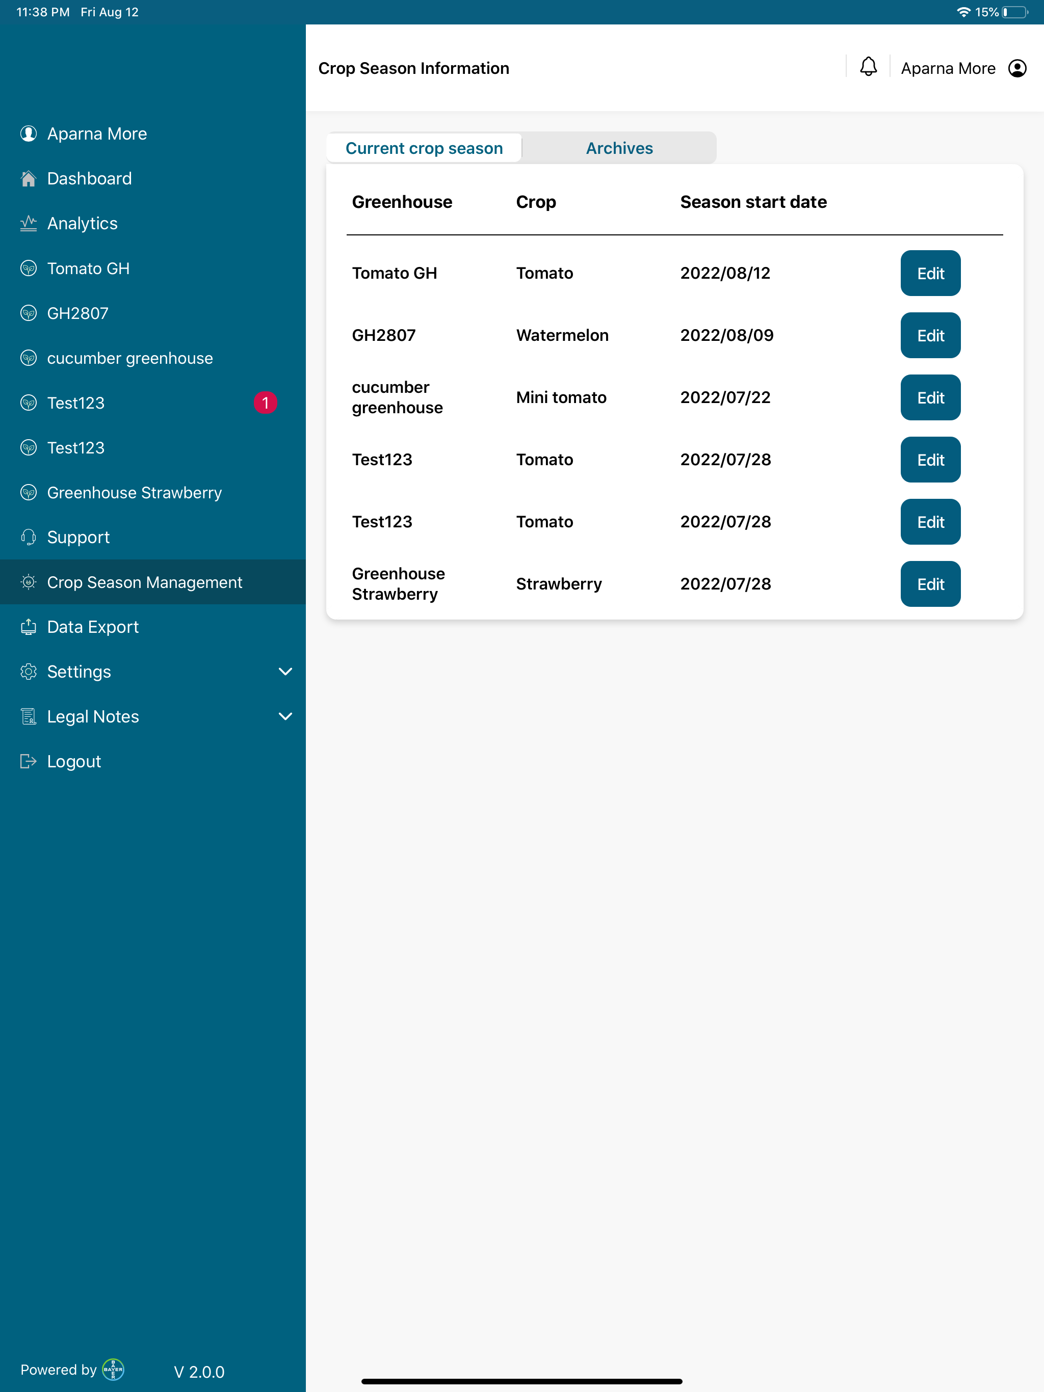Tap the leaf icon beside GH2807
Screen dimensions: 1044x1392
(29, 313)
